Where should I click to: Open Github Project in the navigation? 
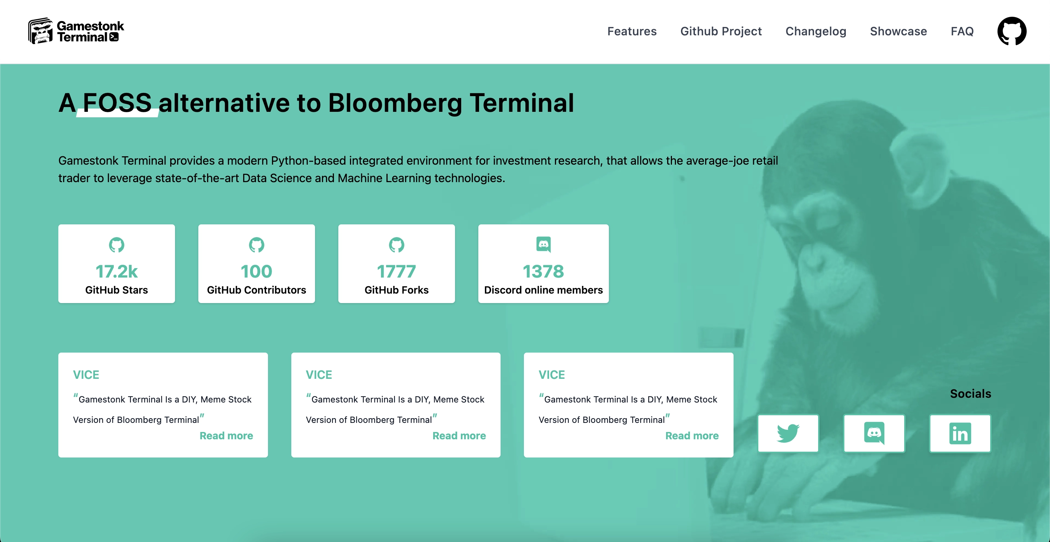[x=721, y=31]
